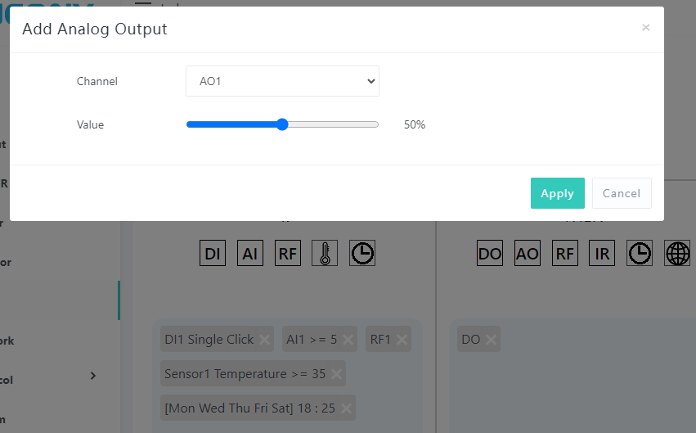This screenshot has width=696, height=433.
Task: Expand the sidebar chevron arrow
Action: click(92, 376)
